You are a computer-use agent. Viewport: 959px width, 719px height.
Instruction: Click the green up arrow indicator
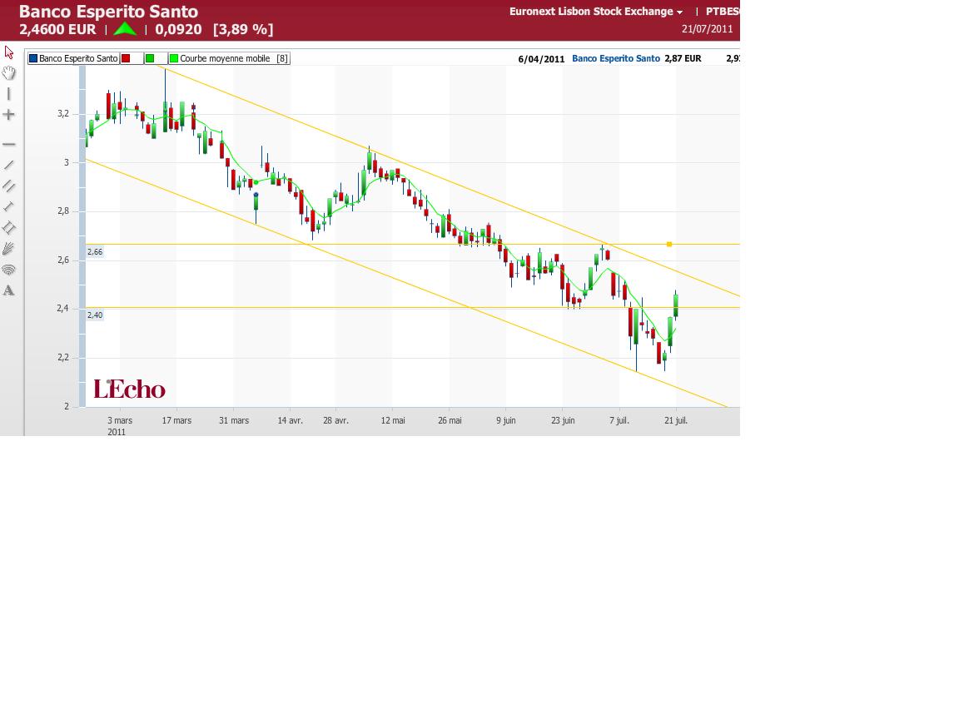(x=126, y=29)
